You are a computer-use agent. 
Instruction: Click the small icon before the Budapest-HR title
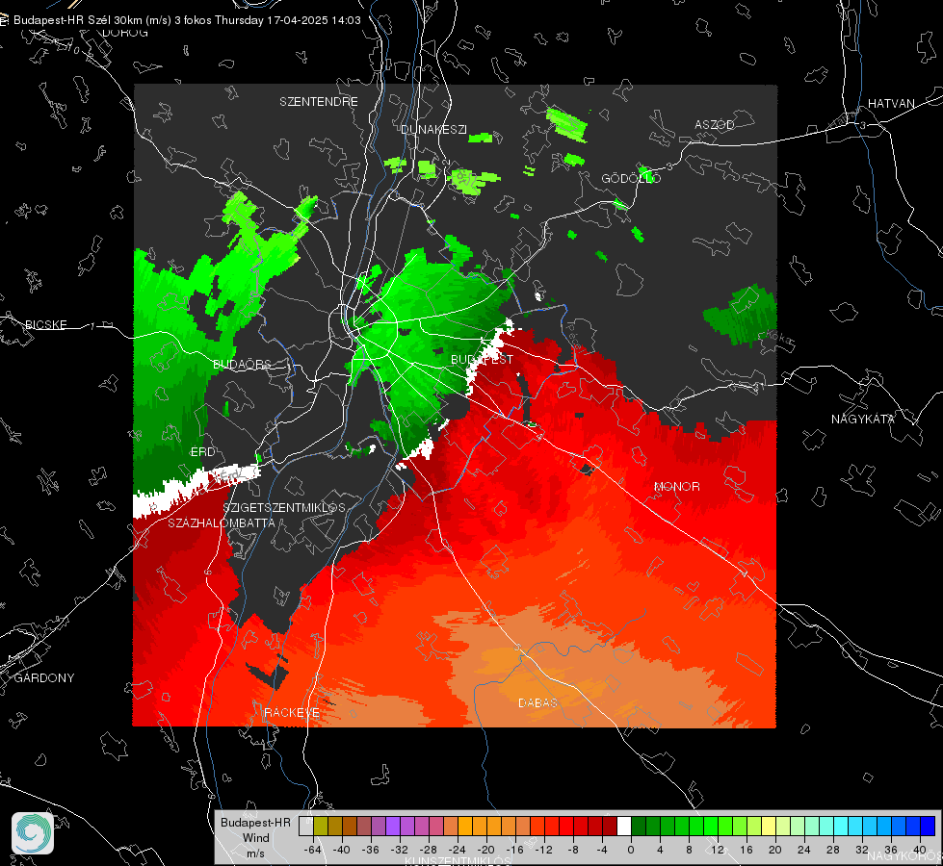click(x=4, y=20)
